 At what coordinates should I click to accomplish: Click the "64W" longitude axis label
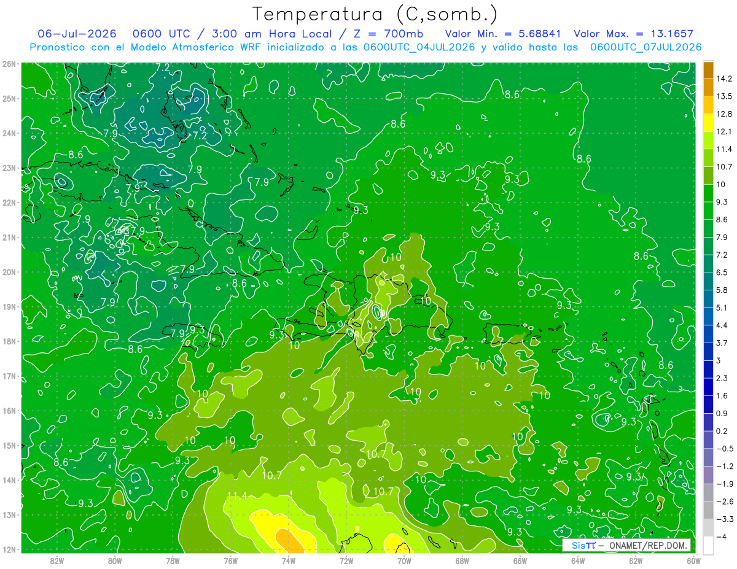577,560
